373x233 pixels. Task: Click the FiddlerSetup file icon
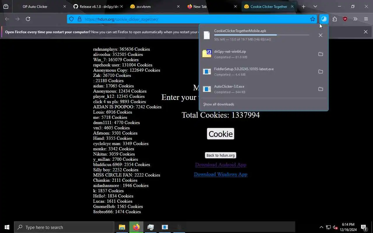pyautogui.click(x=207, y=71)
